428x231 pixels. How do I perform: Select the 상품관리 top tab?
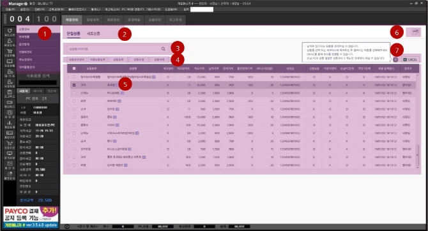pos(155,20)
